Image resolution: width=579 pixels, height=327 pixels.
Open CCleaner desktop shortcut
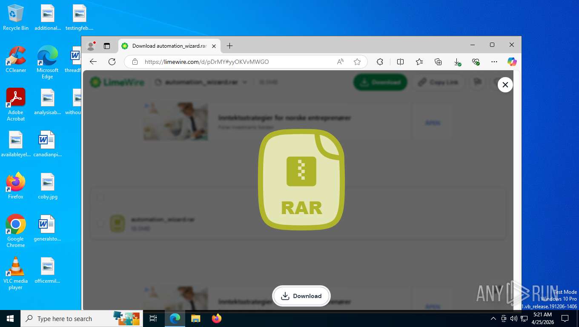click(x=16, y=60)
